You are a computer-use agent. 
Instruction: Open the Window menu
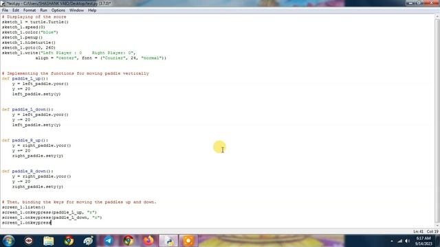point(76,10)
